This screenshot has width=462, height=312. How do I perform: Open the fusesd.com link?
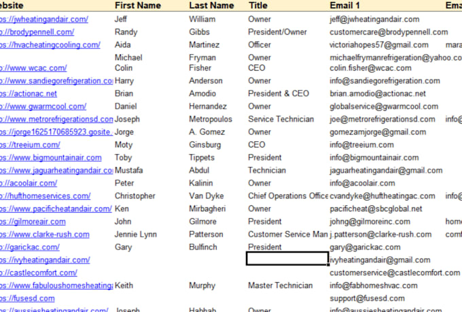point(27,298)
